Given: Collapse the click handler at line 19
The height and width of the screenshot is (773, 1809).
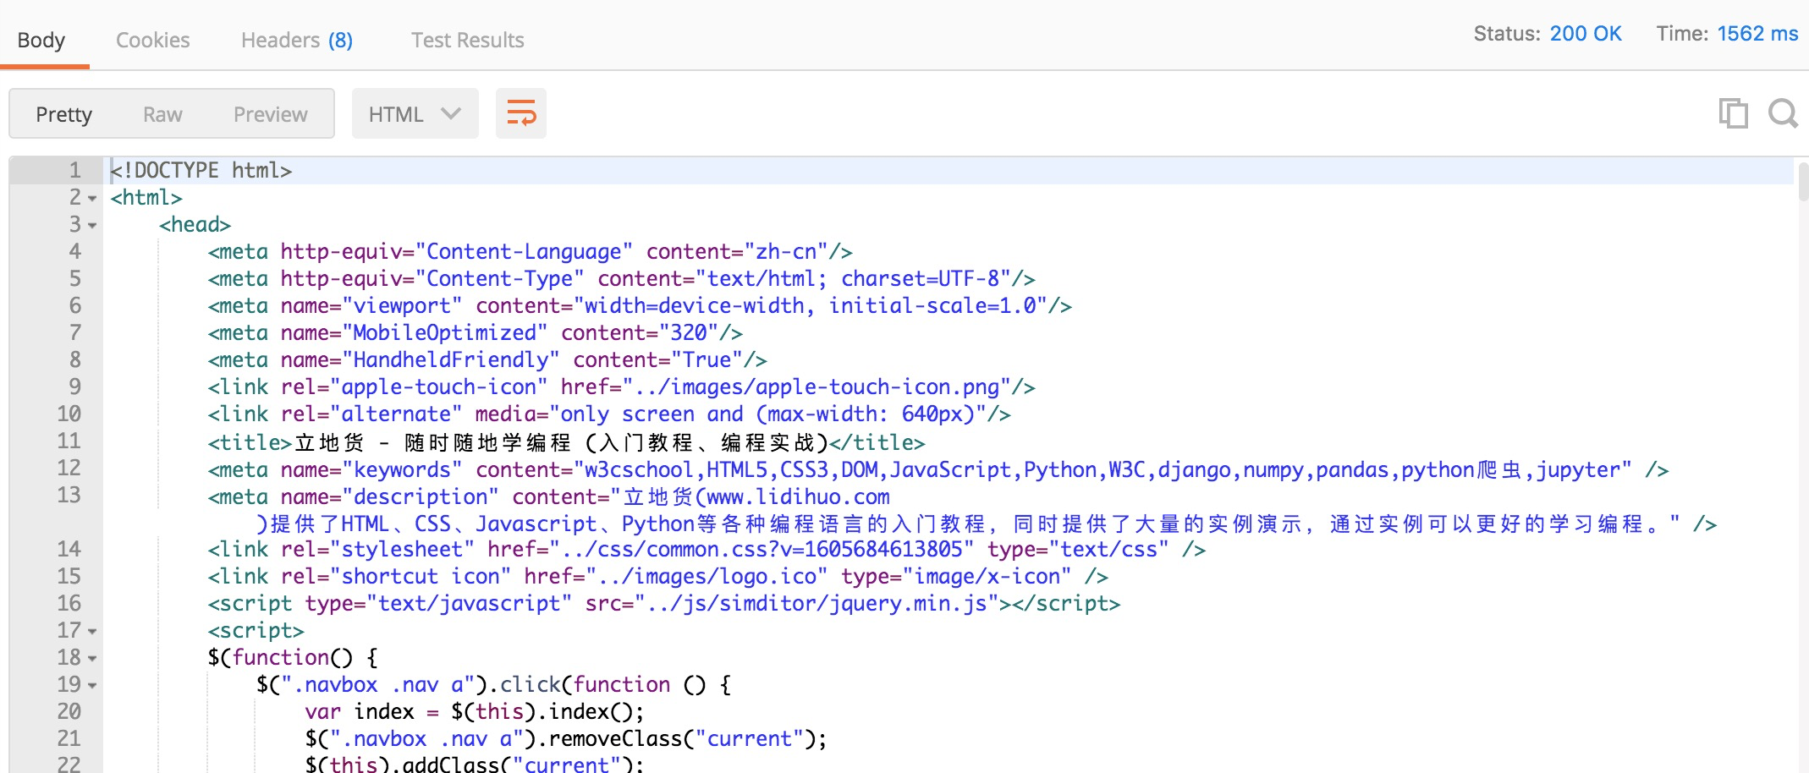Looking at the screenshot, I should point(92,686).
